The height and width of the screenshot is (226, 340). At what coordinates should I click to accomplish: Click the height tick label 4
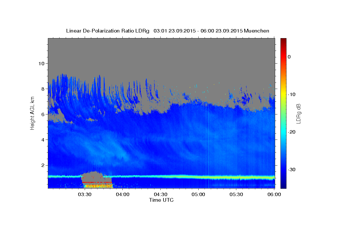pos(43,140)
